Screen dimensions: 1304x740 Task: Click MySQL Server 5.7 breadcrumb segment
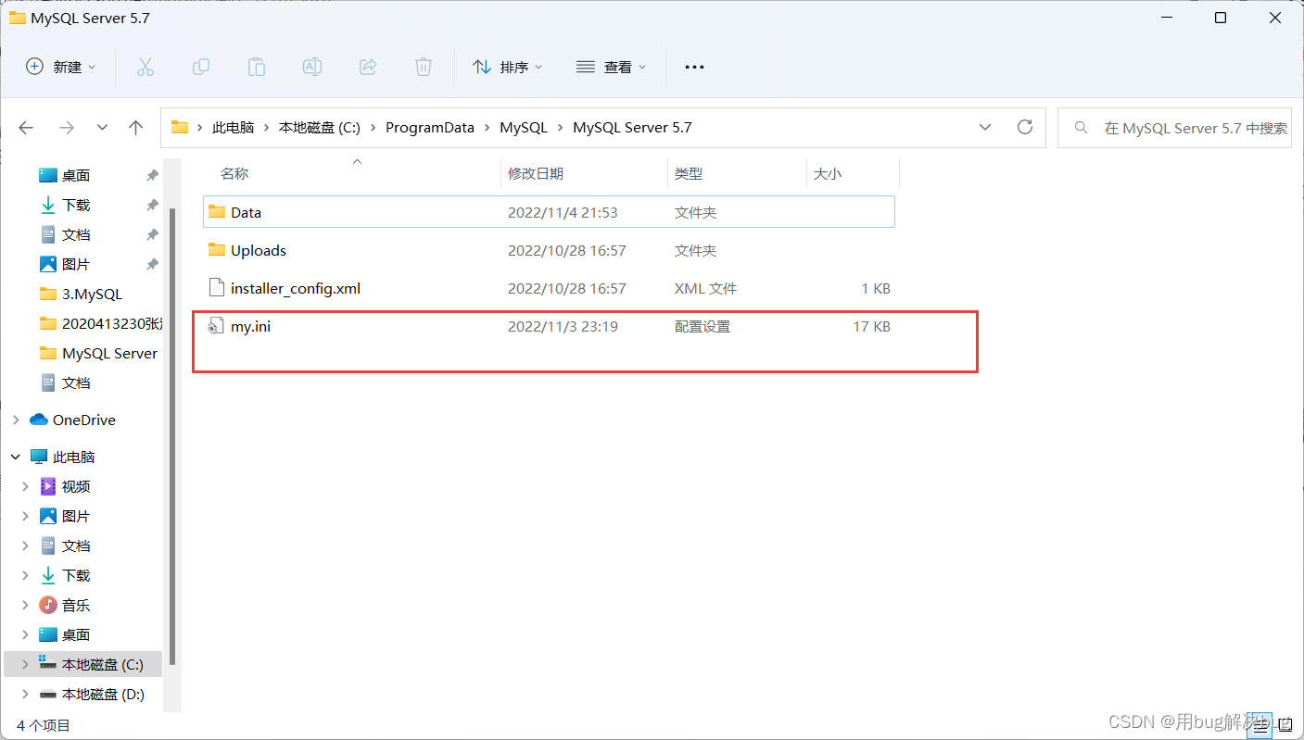tap(632, 128)
